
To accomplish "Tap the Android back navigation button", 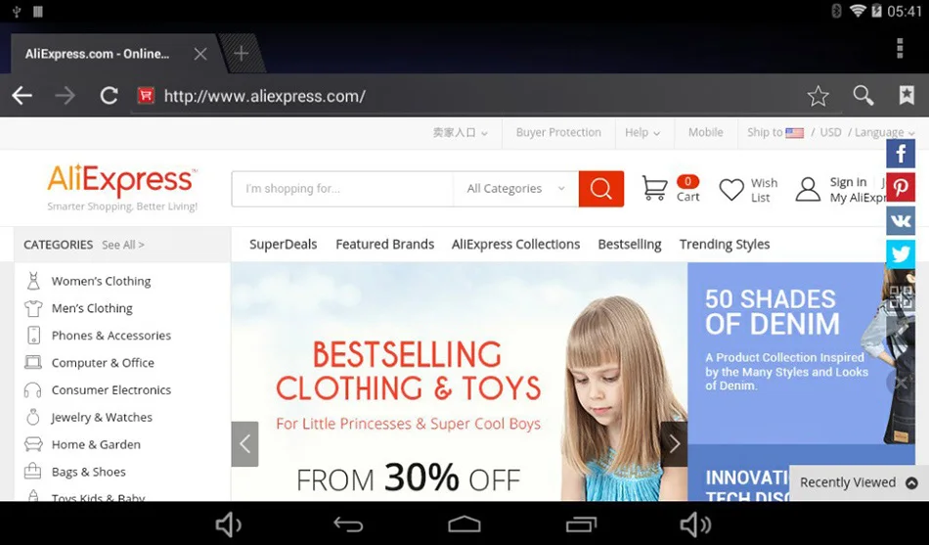I will pyautogui.click(x=348, y=524).
